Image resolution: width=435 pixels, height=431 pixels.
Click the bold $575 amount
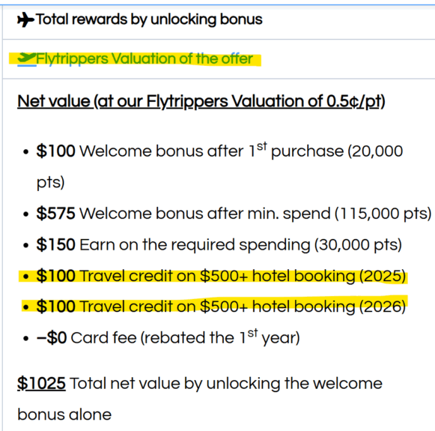[55, 214]
